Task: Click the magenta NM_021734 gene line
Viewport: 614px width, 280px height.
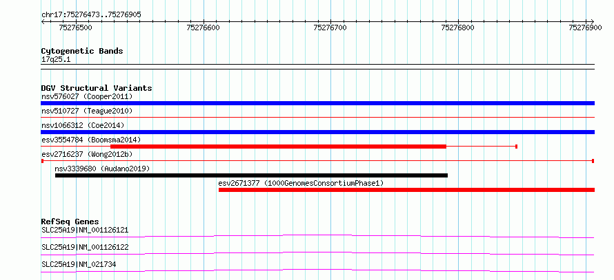Action: (x=317, y=270)
